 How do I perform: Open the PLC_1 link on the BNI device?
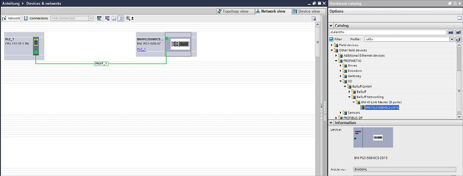[142, 49]
